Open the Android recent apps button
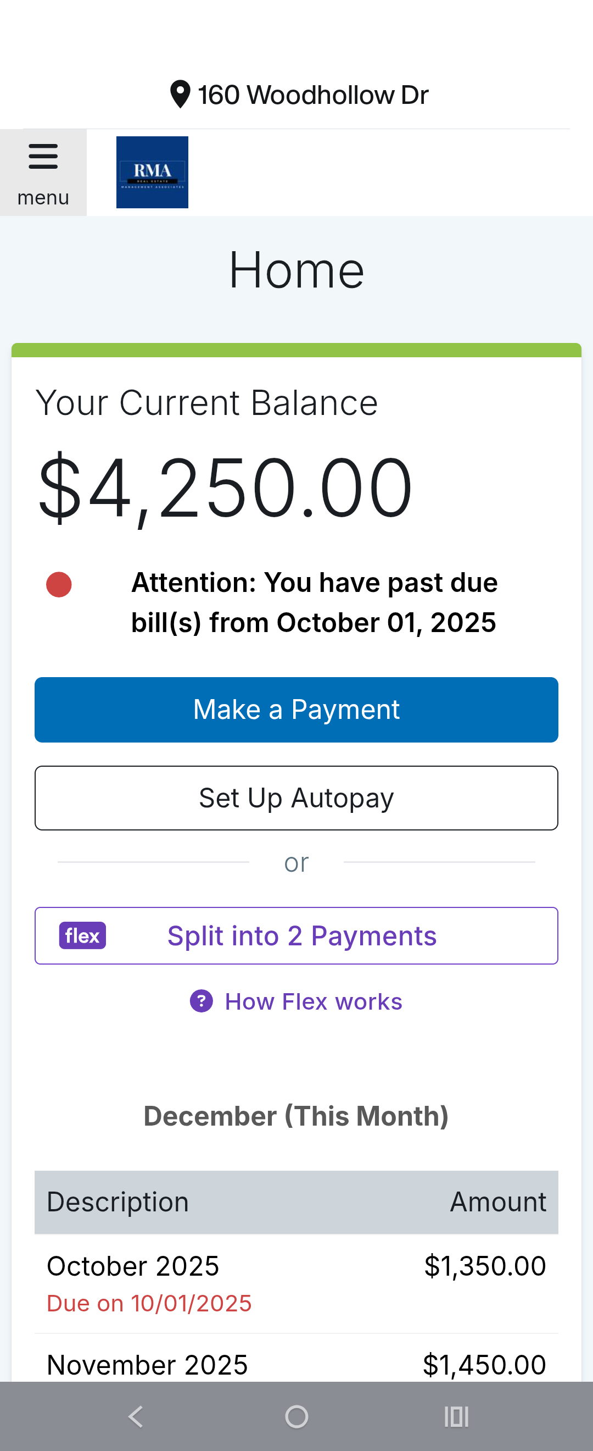The width and height of the screenshot is (593, 1451). (x=456, y=1416)
